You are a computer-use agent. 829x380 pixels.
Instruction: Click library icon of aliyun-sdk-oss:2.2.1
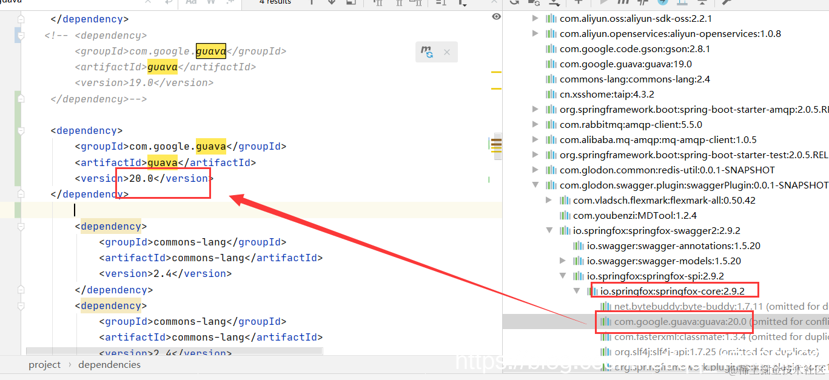(551, 19)
